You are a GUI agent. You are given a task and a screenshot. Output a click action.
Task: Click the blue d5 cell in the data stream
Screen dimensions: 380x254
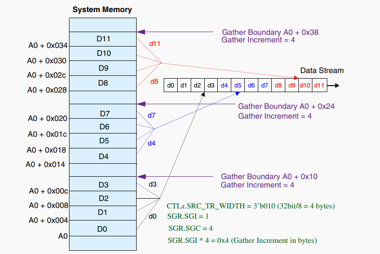[238, 85]
